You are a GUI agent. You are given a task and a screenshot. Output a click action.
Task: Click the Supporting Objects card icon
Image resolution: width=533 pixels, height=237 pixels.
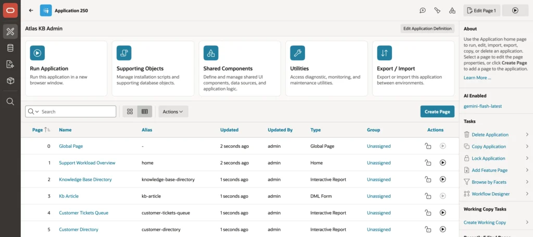point(124,53)
